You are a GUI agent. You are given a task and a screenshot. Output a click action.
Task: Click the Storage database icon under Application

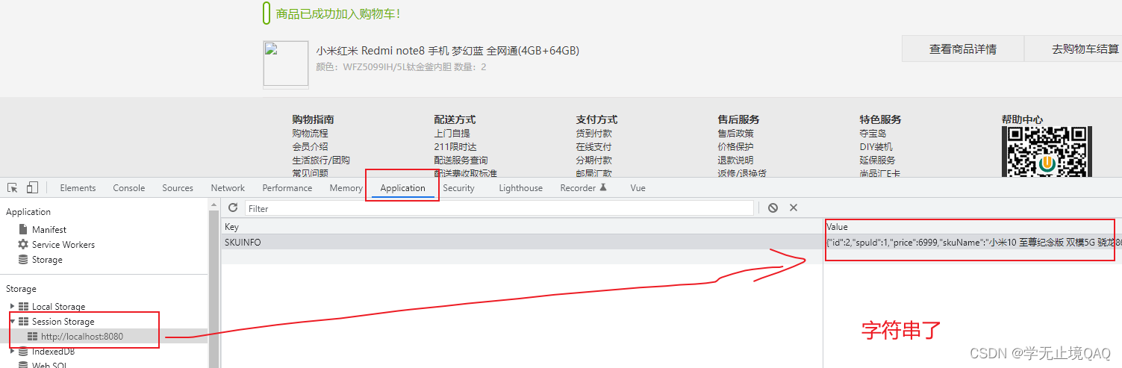tap(23, 259)
